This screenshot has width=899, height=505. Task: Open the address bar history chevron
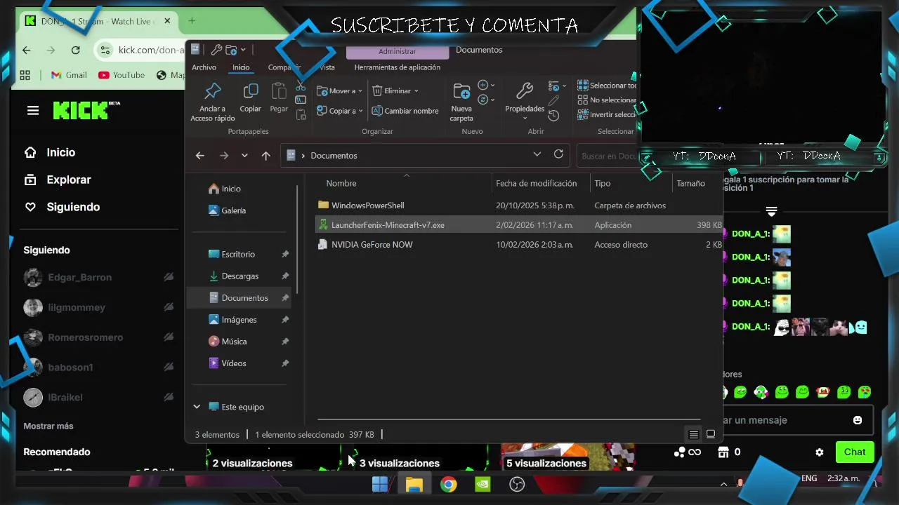coord(537,154)
